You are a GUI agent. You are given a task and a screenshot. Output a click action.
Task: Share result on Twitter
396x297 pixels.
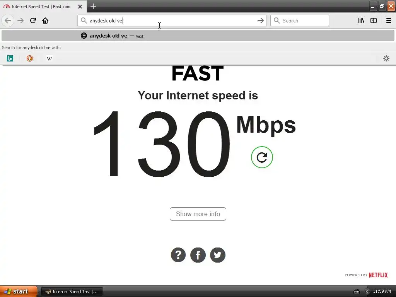coord(217,255)
